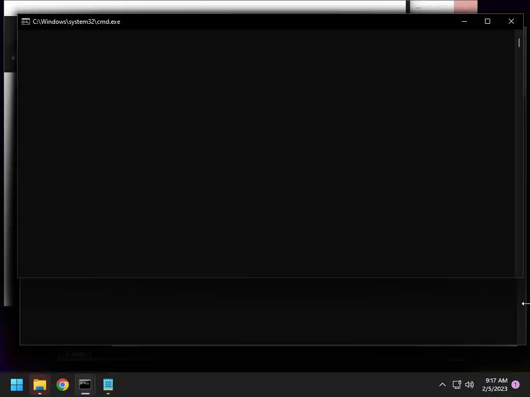Open File Explorer from the taskbar
Viewport: 530px width, 397px height.
[39, 385]
